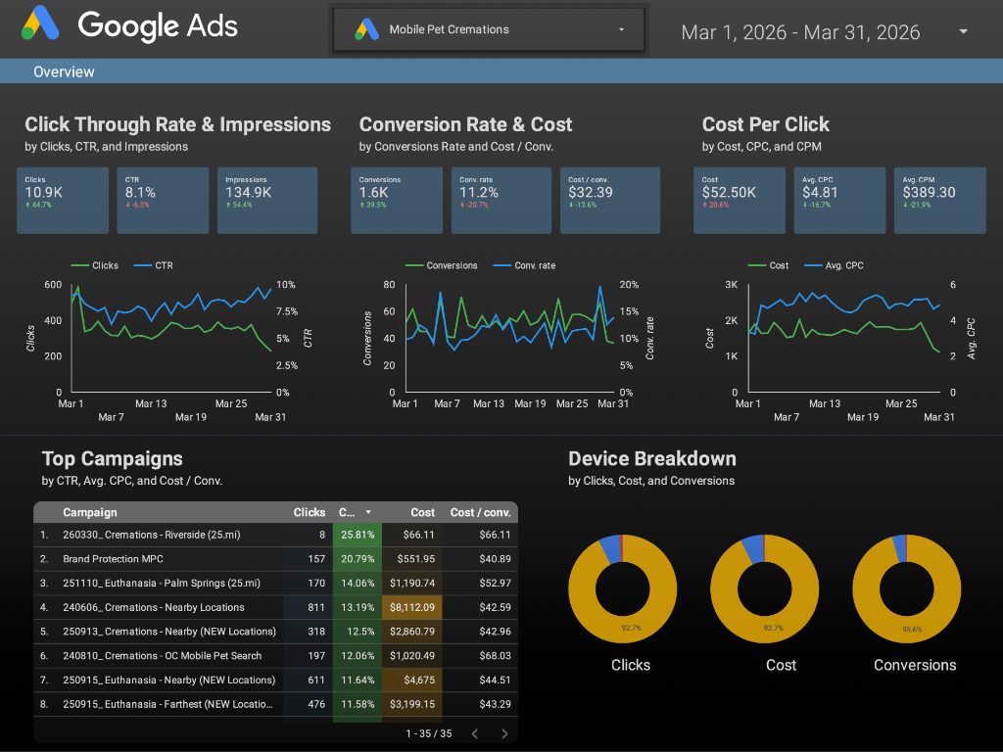1003x752 pixels.
Task: Click the Conversions donut chart
Action: point(906,588)
